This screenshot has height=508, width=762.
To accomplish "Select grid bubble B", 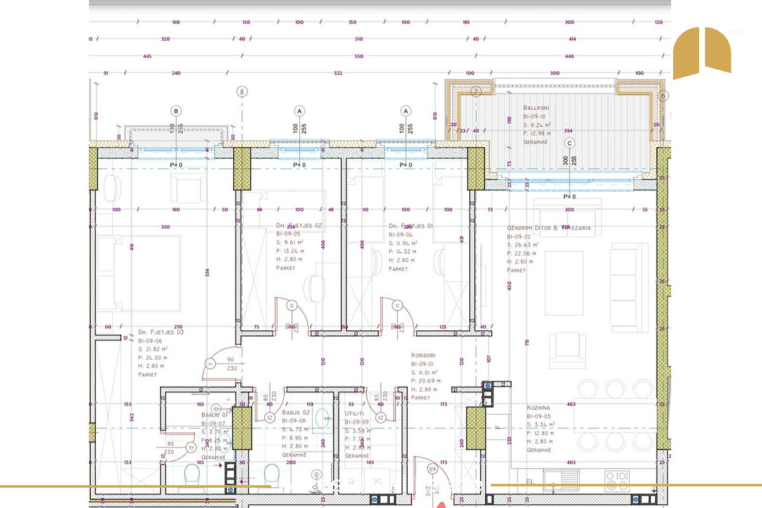I will tap(177, 111).
